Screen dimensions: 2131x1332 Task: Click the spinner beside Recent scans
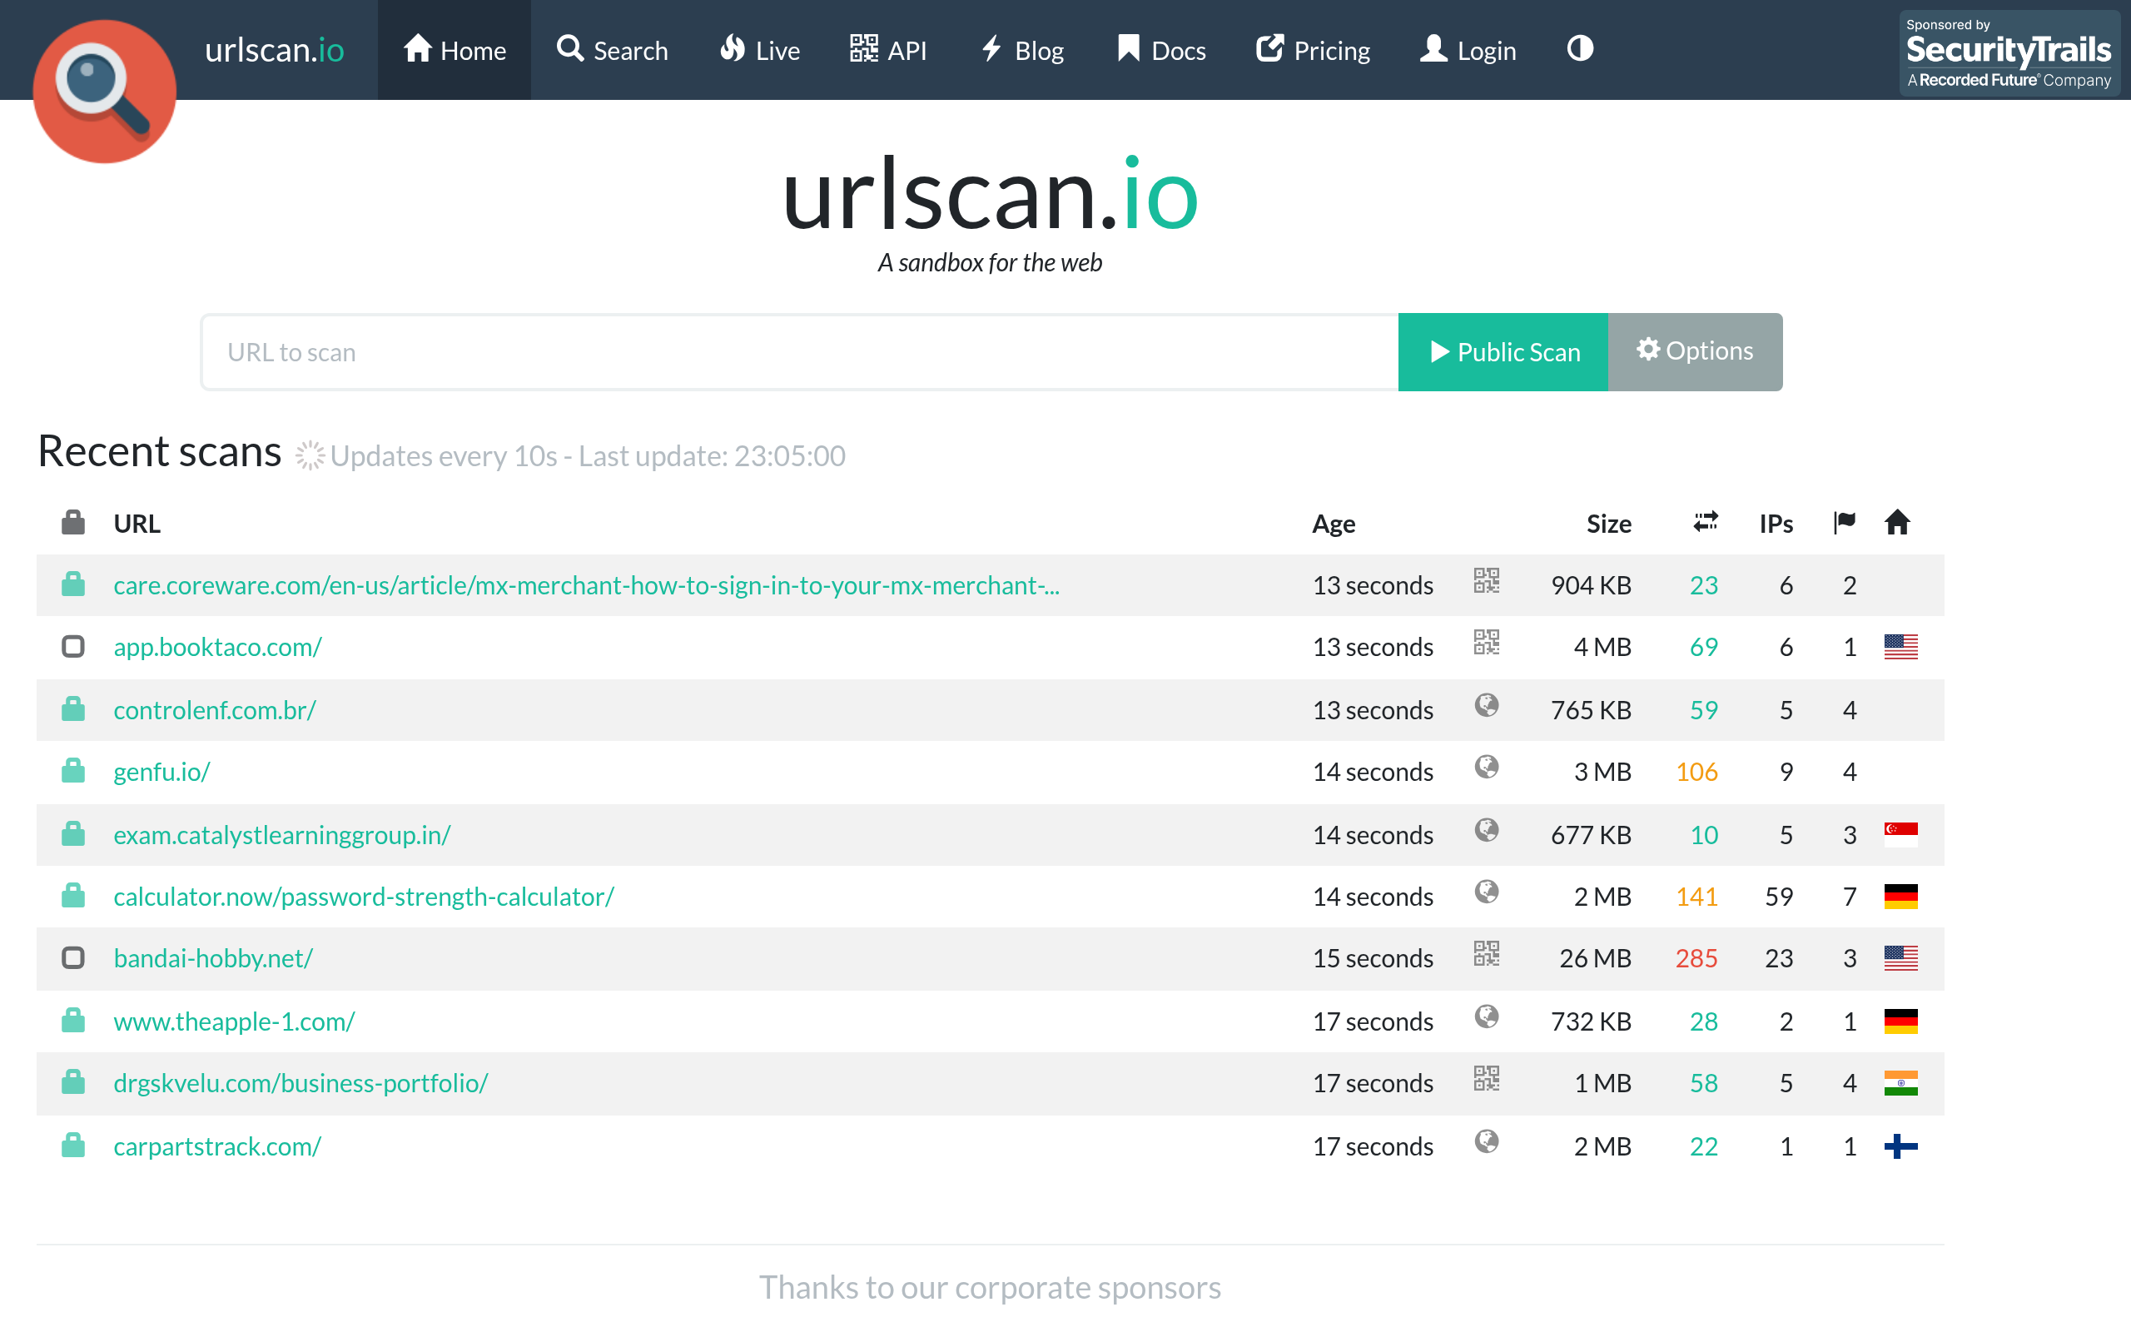coord(309,455)
